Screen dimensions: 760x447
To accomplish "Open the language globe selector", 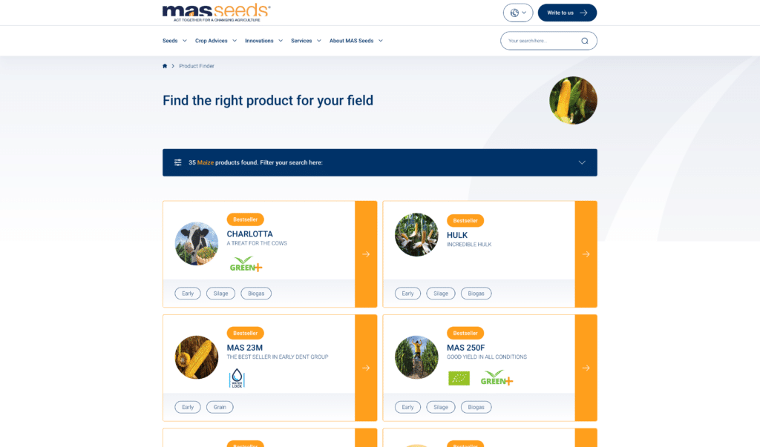I will 517,13.
